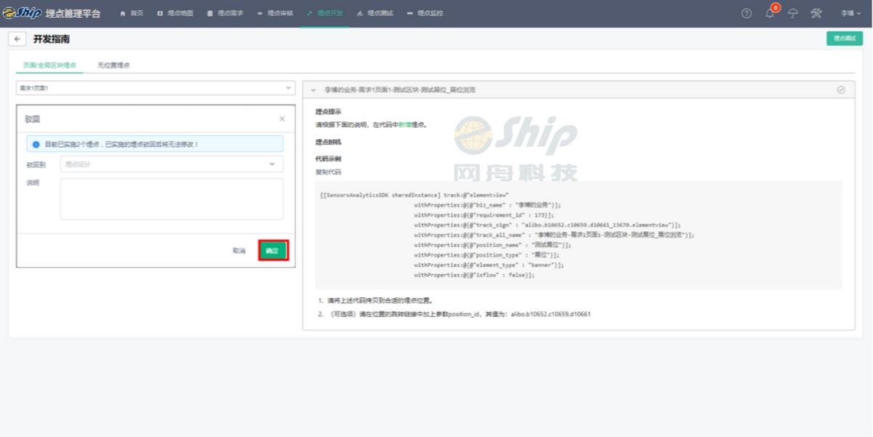Click the eShip logo in header

(x=22, y=13)
